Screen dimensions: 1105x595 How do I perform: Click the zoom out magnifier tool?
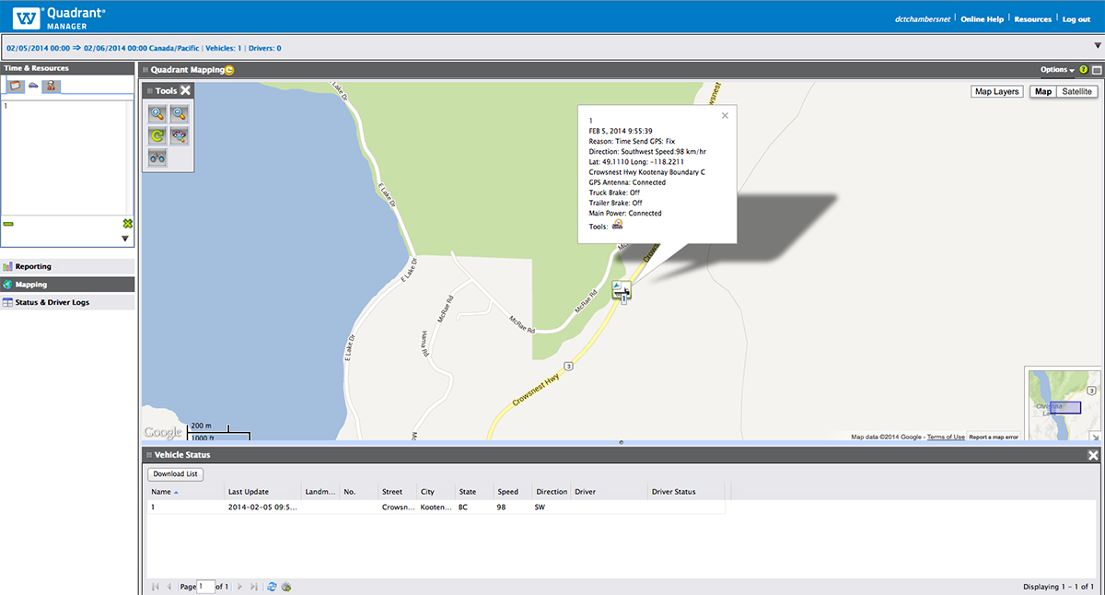click(180, 113)
